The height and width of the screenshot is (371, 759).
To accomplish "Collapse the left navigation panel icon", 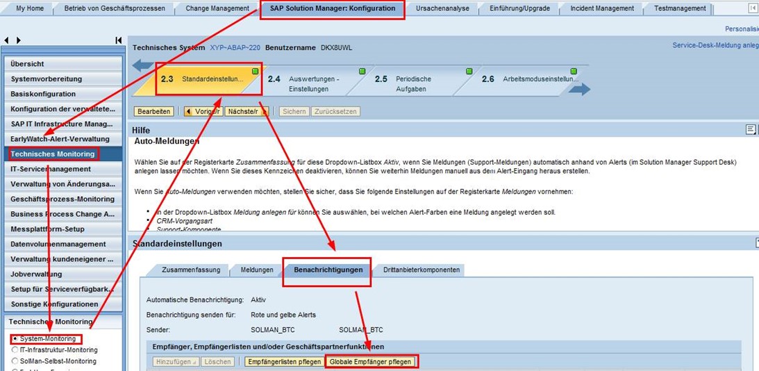I will pyautogui.click(x=119, y=40).
